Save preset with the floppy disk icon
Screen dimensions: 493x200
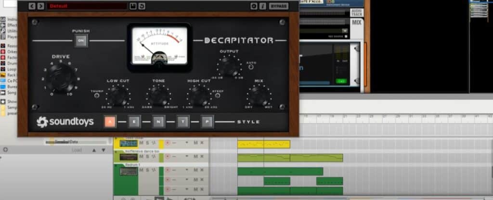pyautogui.click(x=133, y=6)
